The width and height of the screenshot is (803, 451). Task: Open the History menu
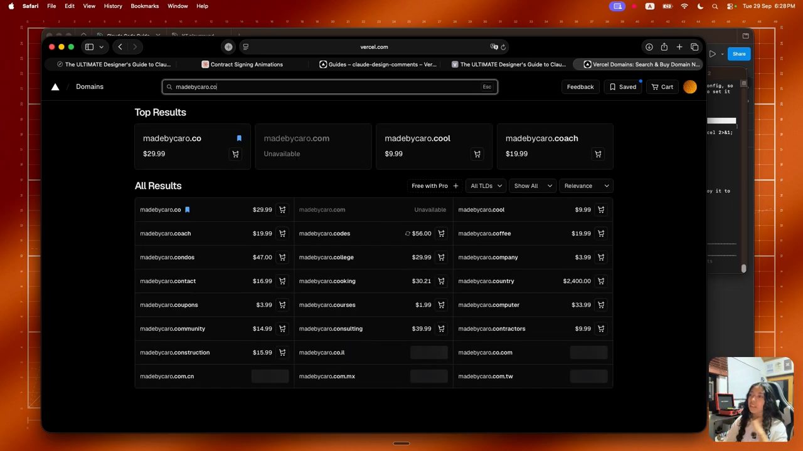click(x=113, y=6)
